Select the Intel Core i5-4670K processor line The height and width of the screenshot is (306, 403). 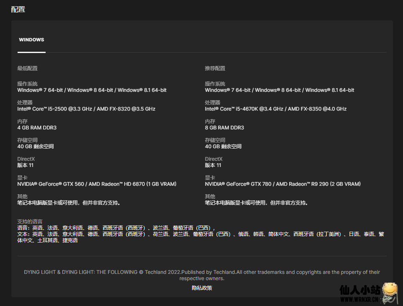(275, 109)
